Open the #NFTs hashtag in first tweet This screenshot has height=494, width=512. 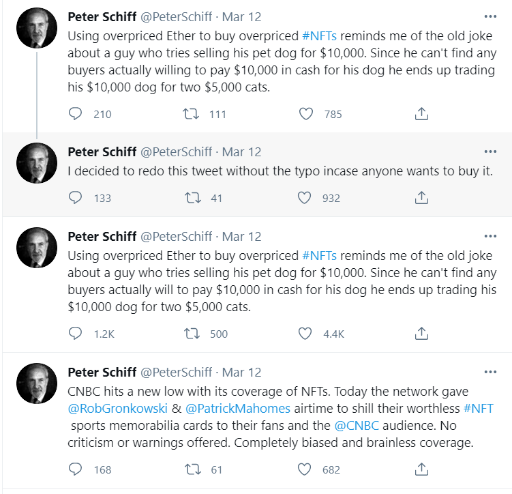click(319, 36)
